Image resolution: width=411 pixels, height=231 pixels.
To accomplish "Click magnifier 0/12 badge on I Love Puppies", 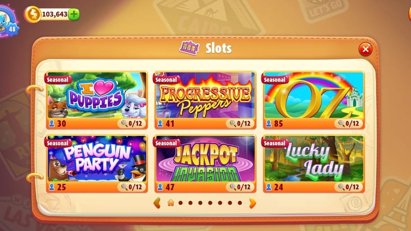I will pyautogui.click(x=132, y=123).
